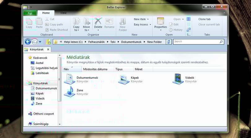251x138 pixels.
Task: Click the blue Back navigation arrow
Action: point(28,42)
